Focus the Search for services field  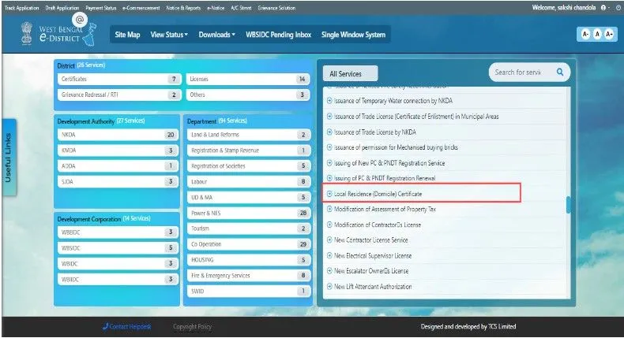pyautogui.click(x=518, y=72)
